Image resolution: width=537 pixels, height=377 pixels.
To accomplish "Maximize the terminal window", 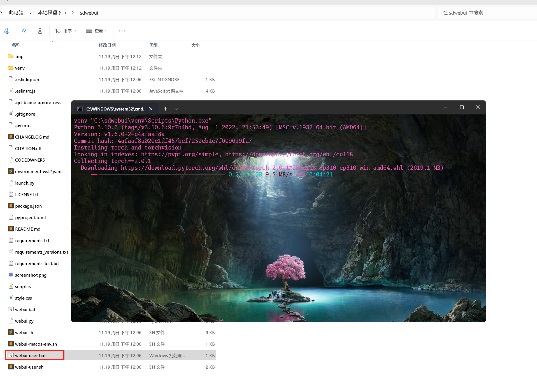I will click(462, 107).
